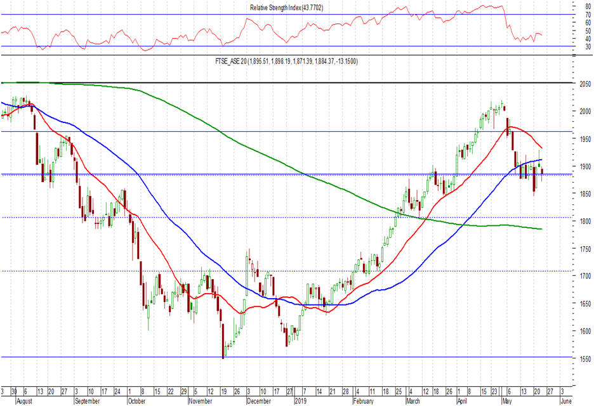Click the 1850 price axis label
594x406 pixels.
click(x=585, y=194)
